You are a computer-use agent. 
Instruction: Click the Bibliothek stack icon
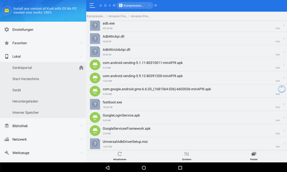point(7,126)
